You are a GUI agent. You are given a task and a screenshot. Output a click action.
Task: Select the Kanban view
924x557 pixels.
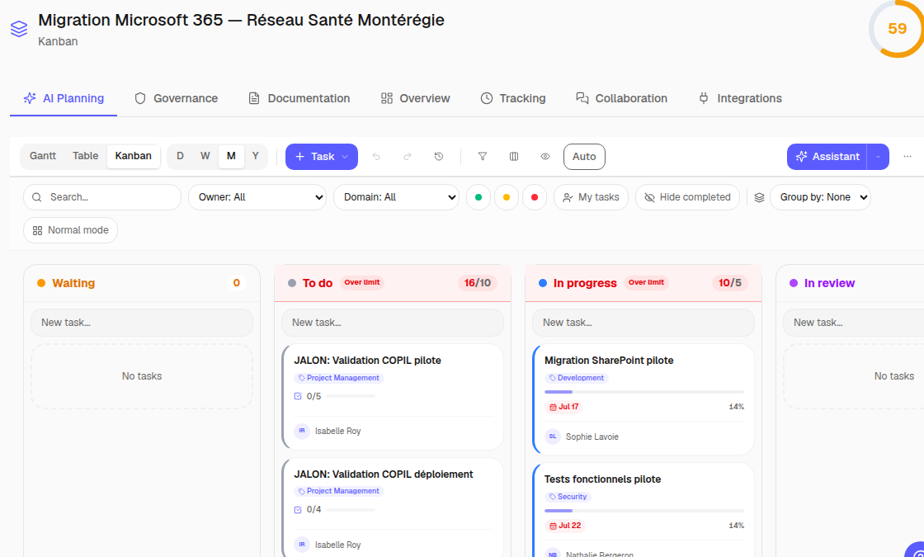pos(133,156)
